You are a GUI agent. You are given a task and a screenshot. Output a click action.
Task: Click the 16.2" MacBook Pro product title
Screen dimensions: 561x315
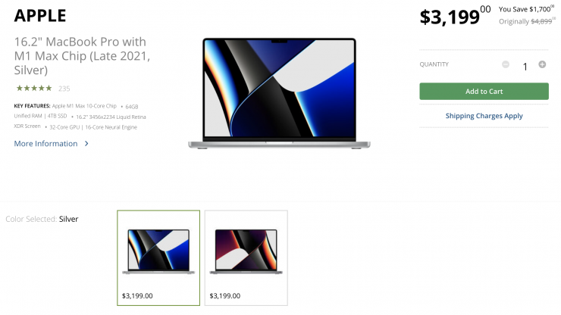[82, 56]
